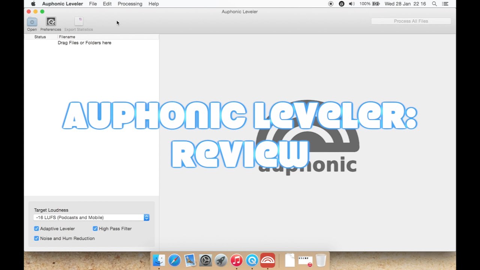Screen dimensions: 480x270
Task: Click the Status column header
Action: pos(40,37)
